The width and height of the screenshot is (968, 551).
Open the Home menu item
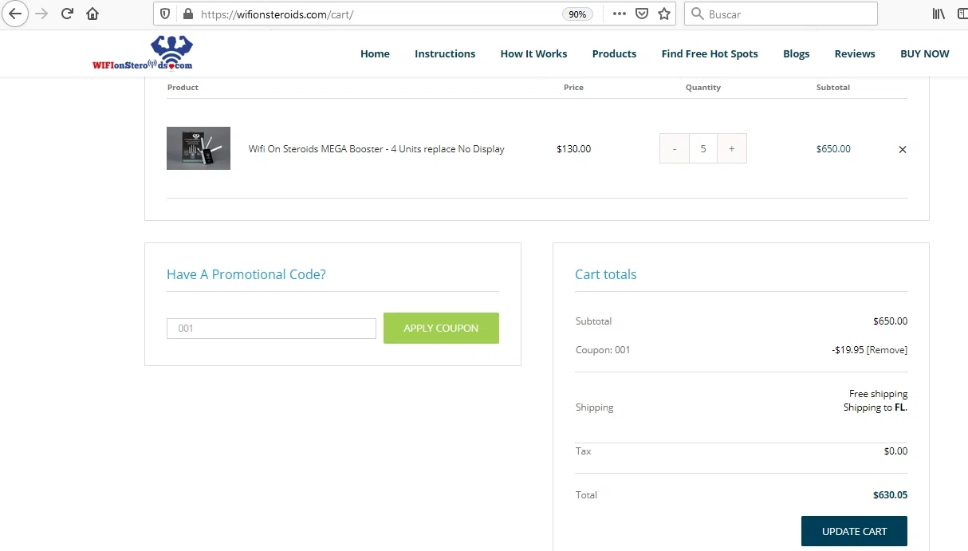tap(375, 53)
